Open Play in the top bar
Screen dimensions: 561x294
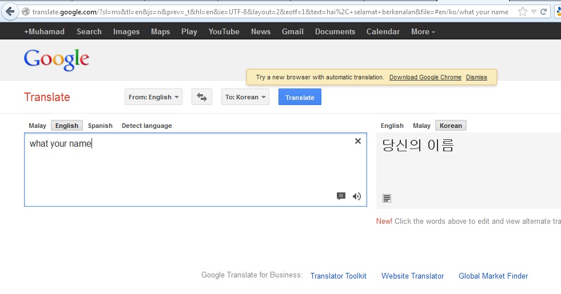pyautogui.click(x=189, y=31)
